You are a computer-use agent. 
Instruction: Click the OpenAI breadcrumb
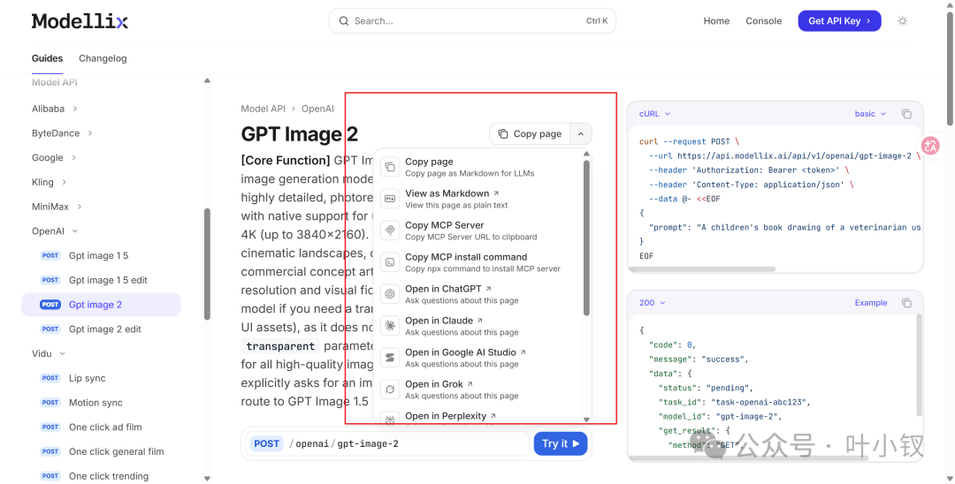click(318, 109)
